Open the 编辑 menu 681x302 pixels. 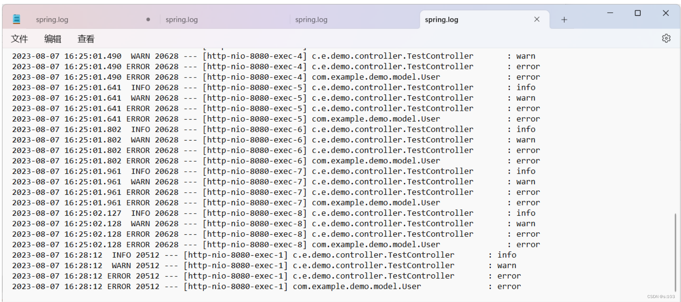[53, 39]
